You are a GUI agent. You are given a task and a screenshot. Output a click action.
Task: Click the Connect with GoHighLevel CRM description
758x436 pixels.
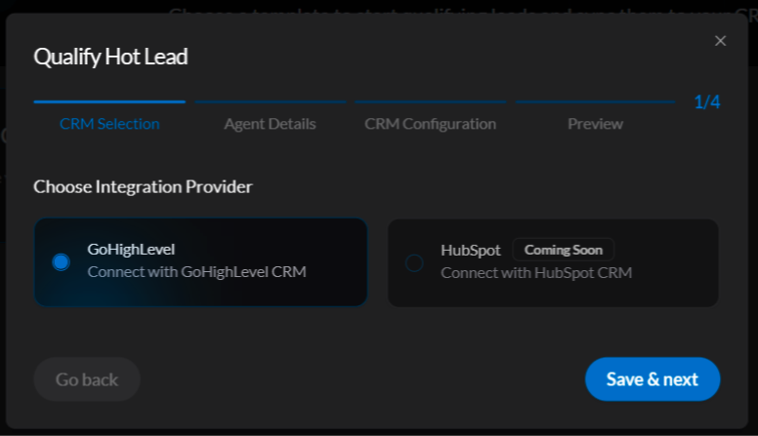(x=196, y=271)
